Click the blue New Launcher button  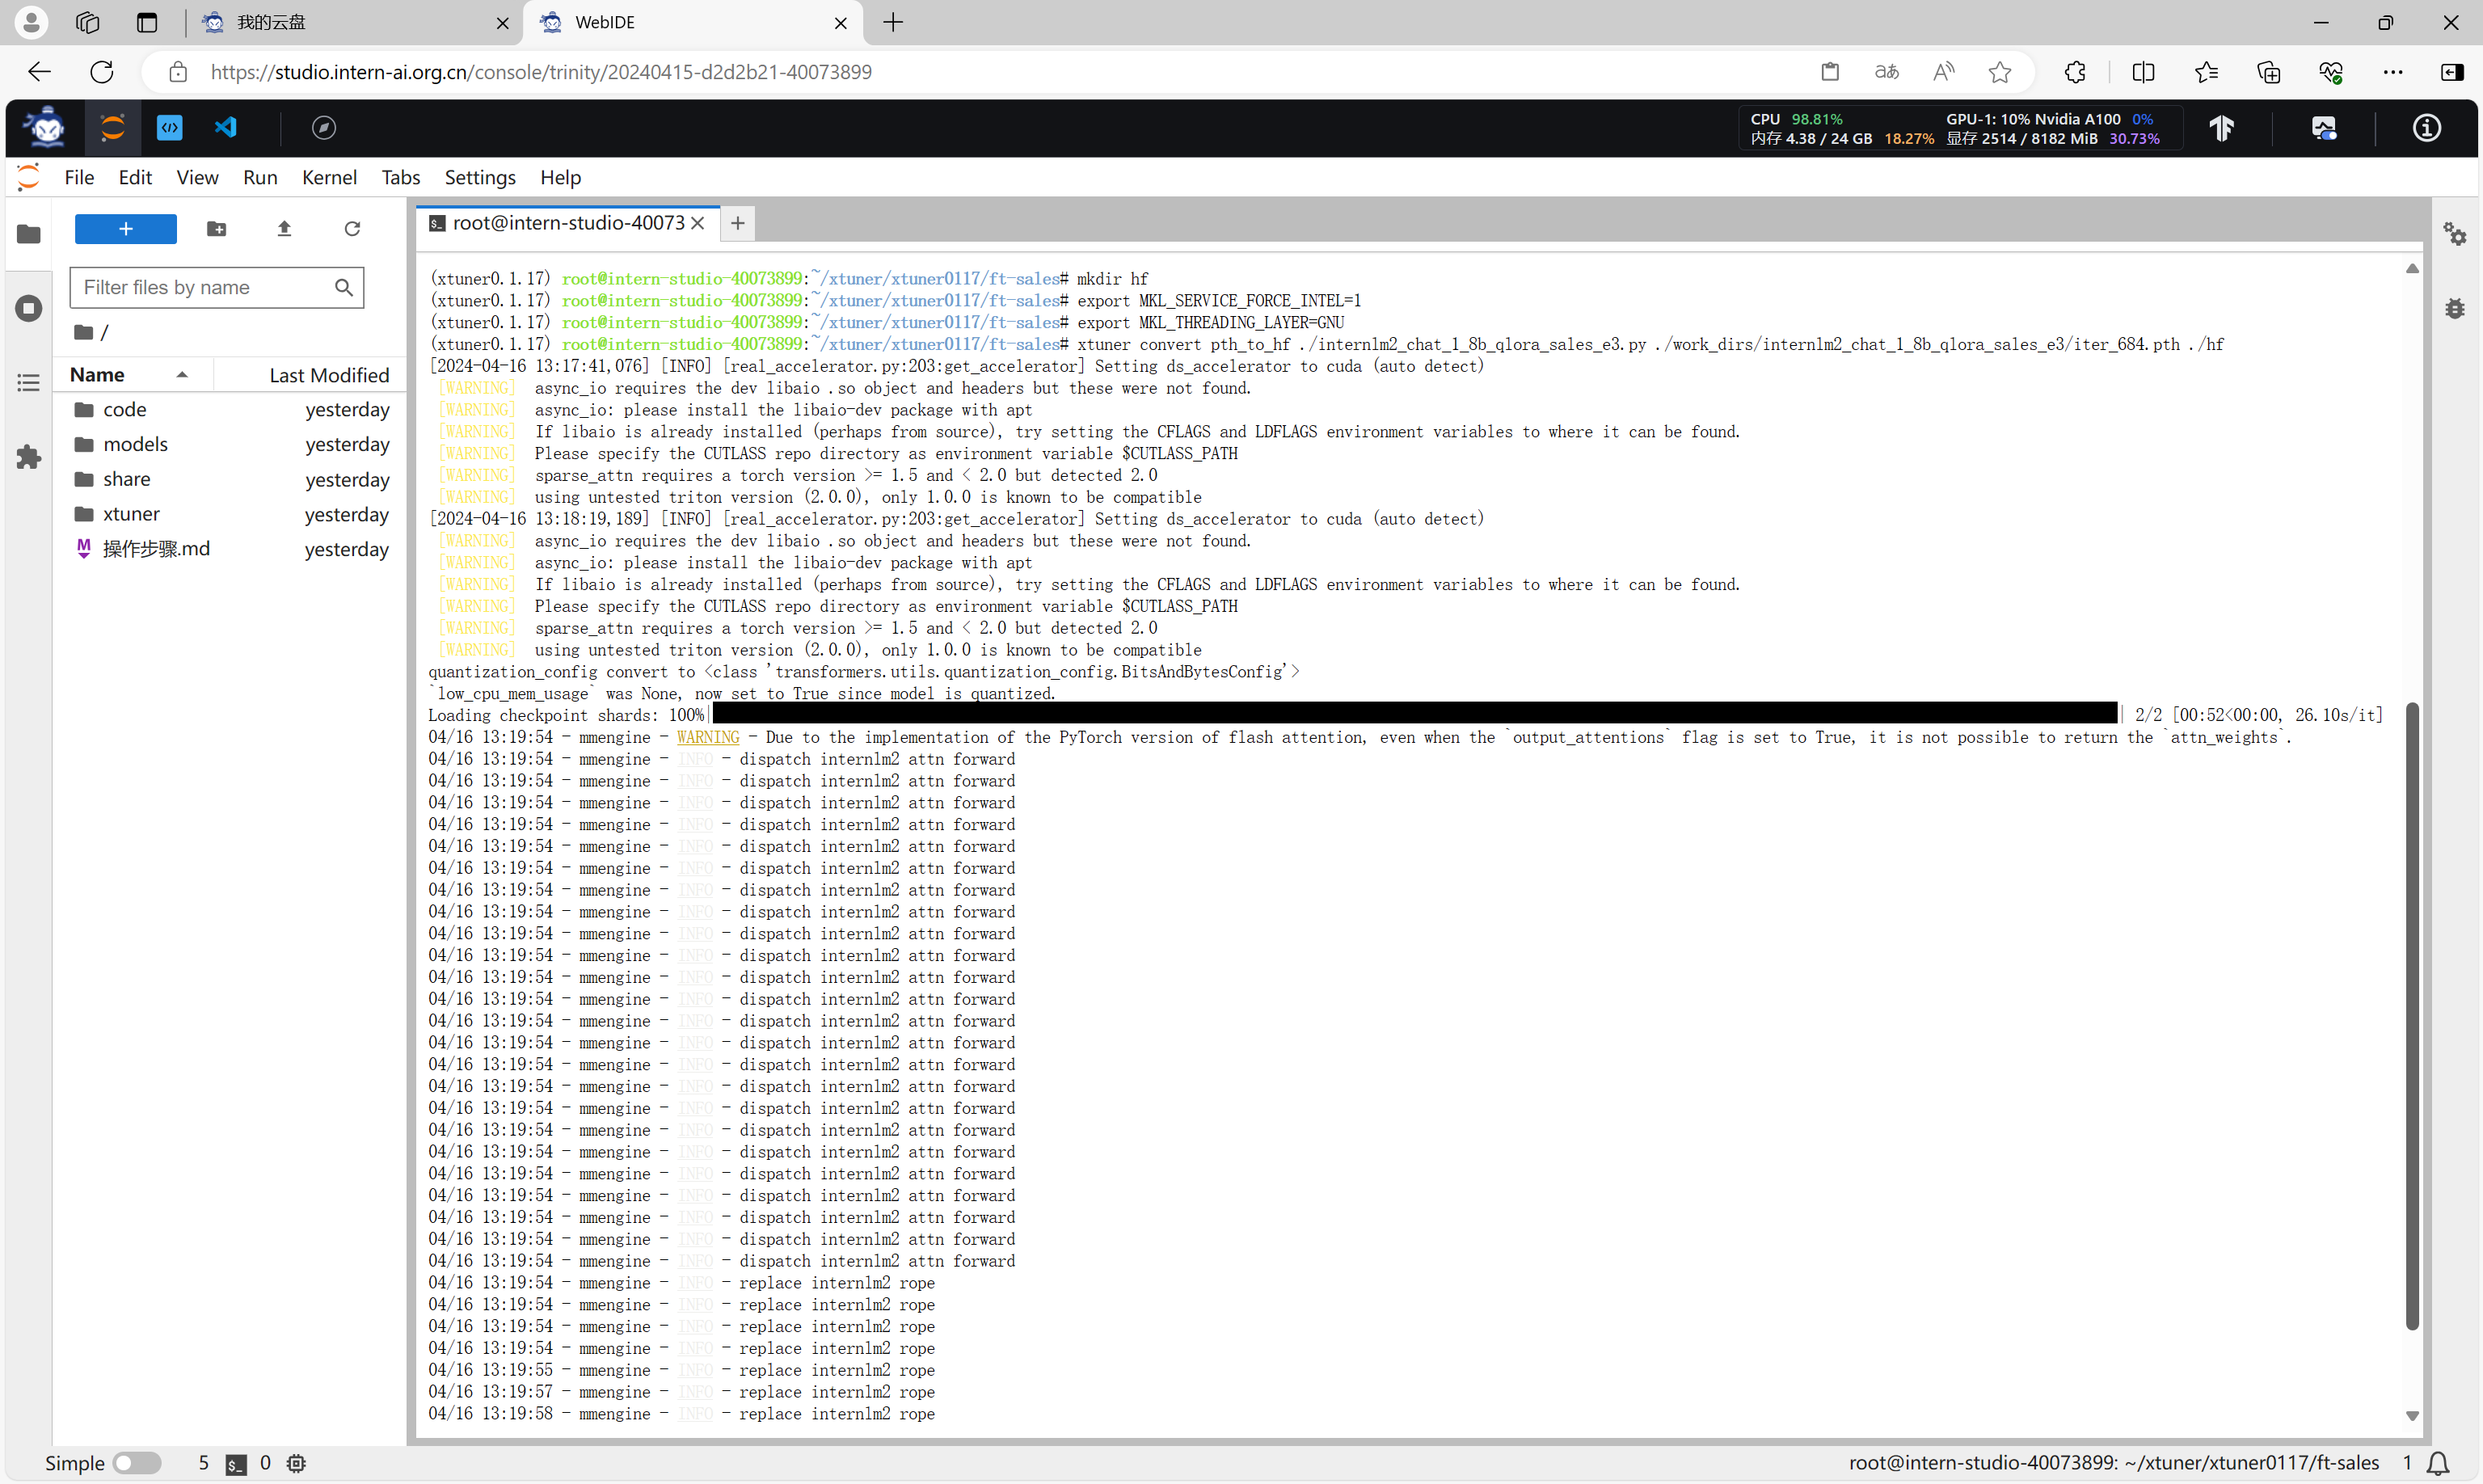tap(126, 229)
